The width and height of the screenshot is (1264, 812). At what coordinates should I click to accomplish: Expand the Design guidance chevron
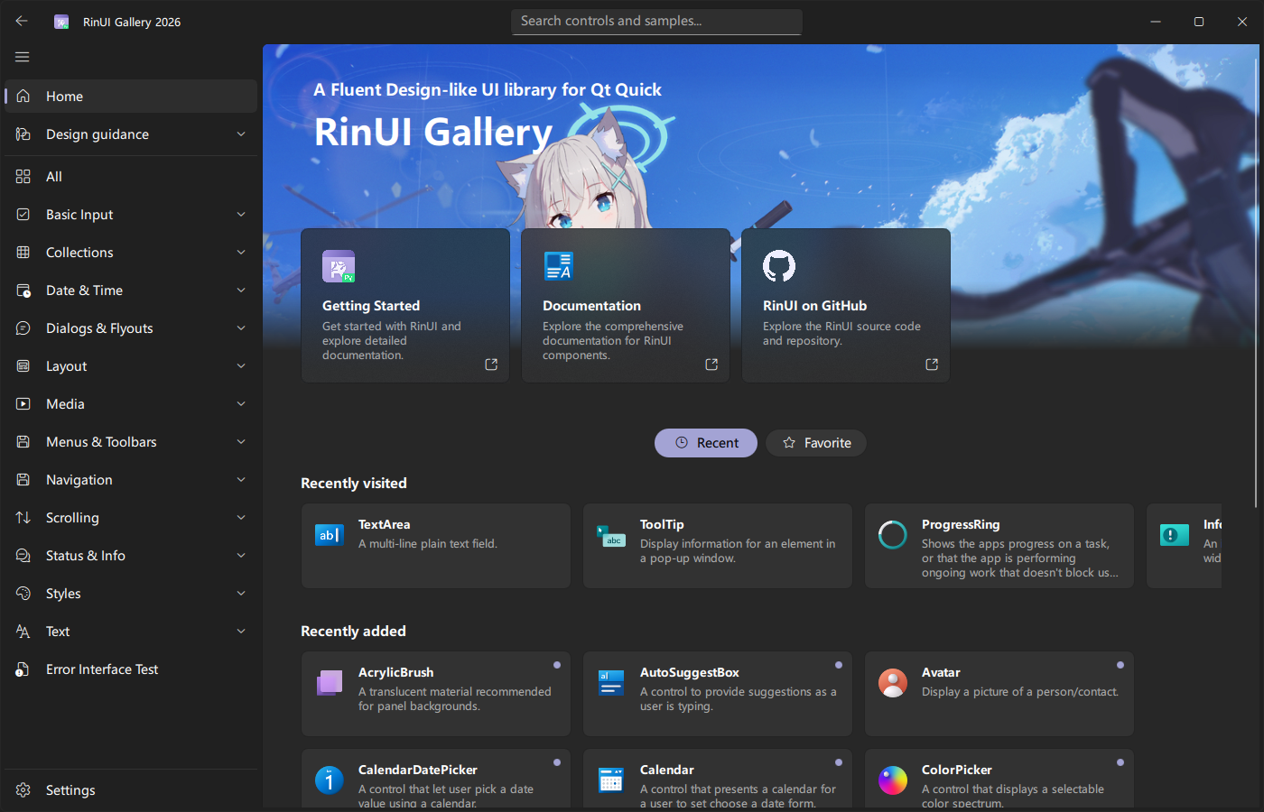(241, 134)
